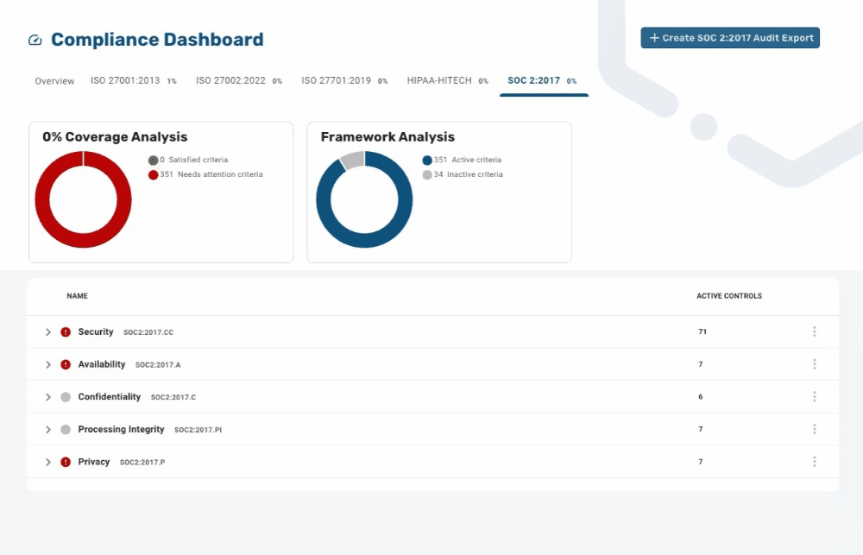Click the Needs attention criteria red legend dot

coord(153,174)
